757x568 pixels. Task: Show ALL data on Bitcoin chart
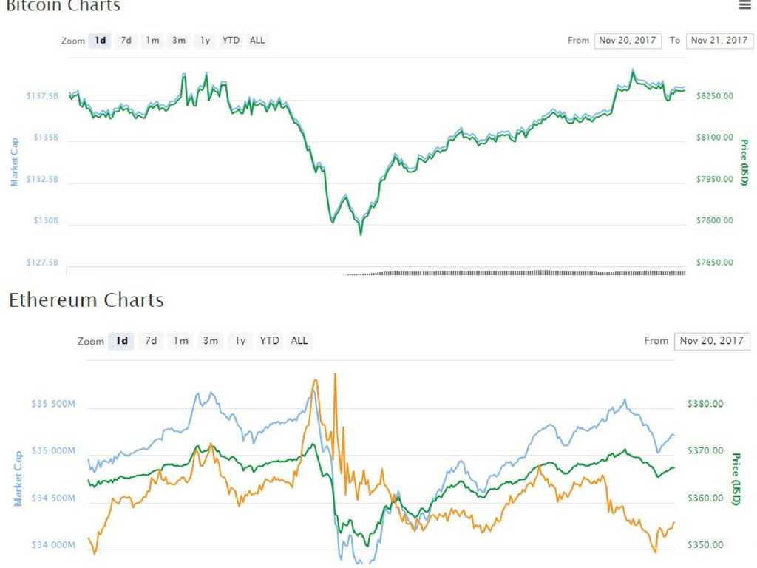[x=257, y=41]
